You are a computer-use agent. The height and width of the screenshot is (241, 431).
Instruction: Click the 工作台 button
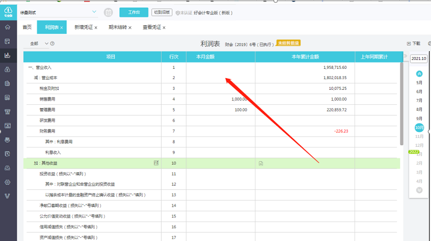[134, 12]
